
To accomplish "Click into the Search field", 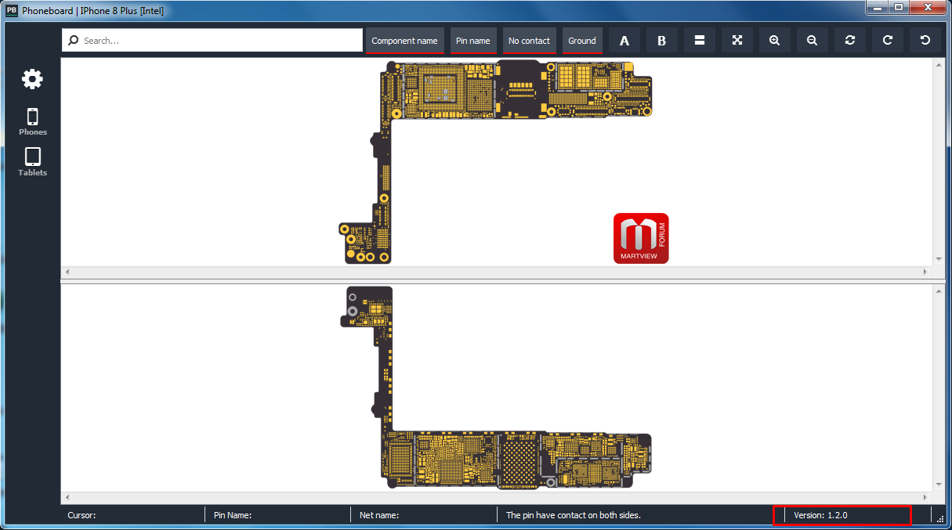I will click(x=212, y=41).
